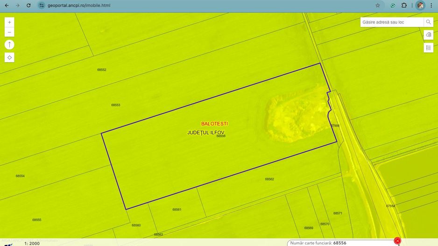
Task: Reload the geoportal page
Action: [x=28, y=6]
